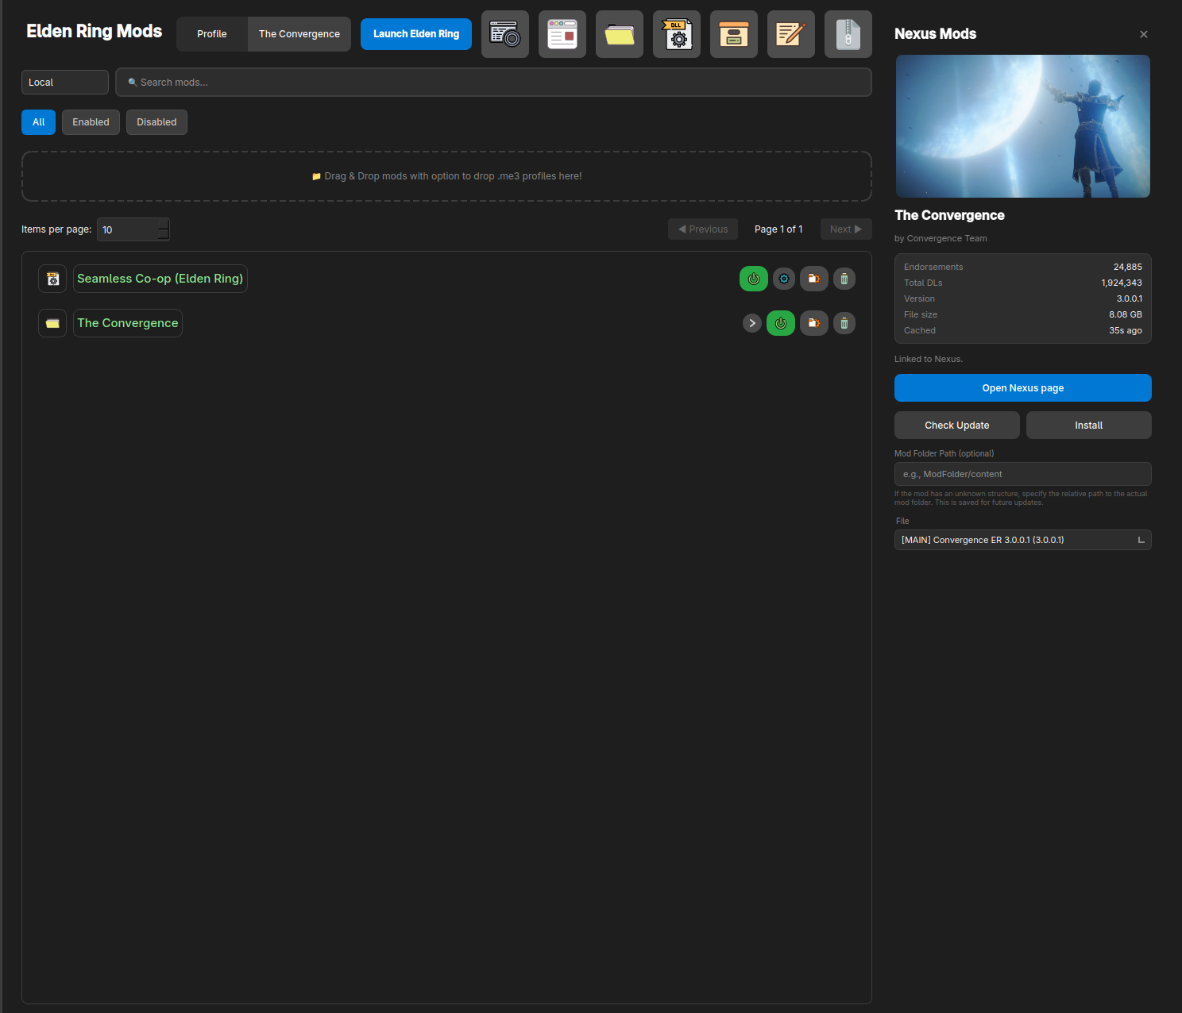This screenshot has width=1182, height=1013.
Task: Open the yellow folder icon in toolbar
Action: tap(620, 34)
